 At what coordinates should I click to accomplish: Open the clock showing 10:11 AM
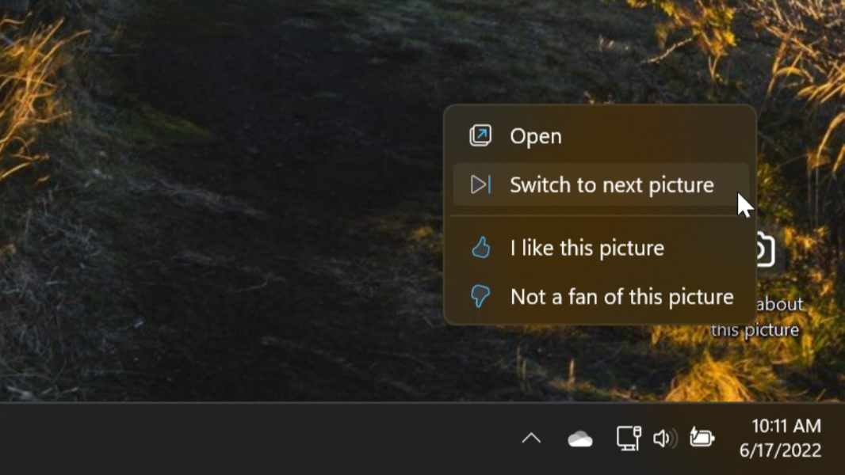[x=786, y=426]
